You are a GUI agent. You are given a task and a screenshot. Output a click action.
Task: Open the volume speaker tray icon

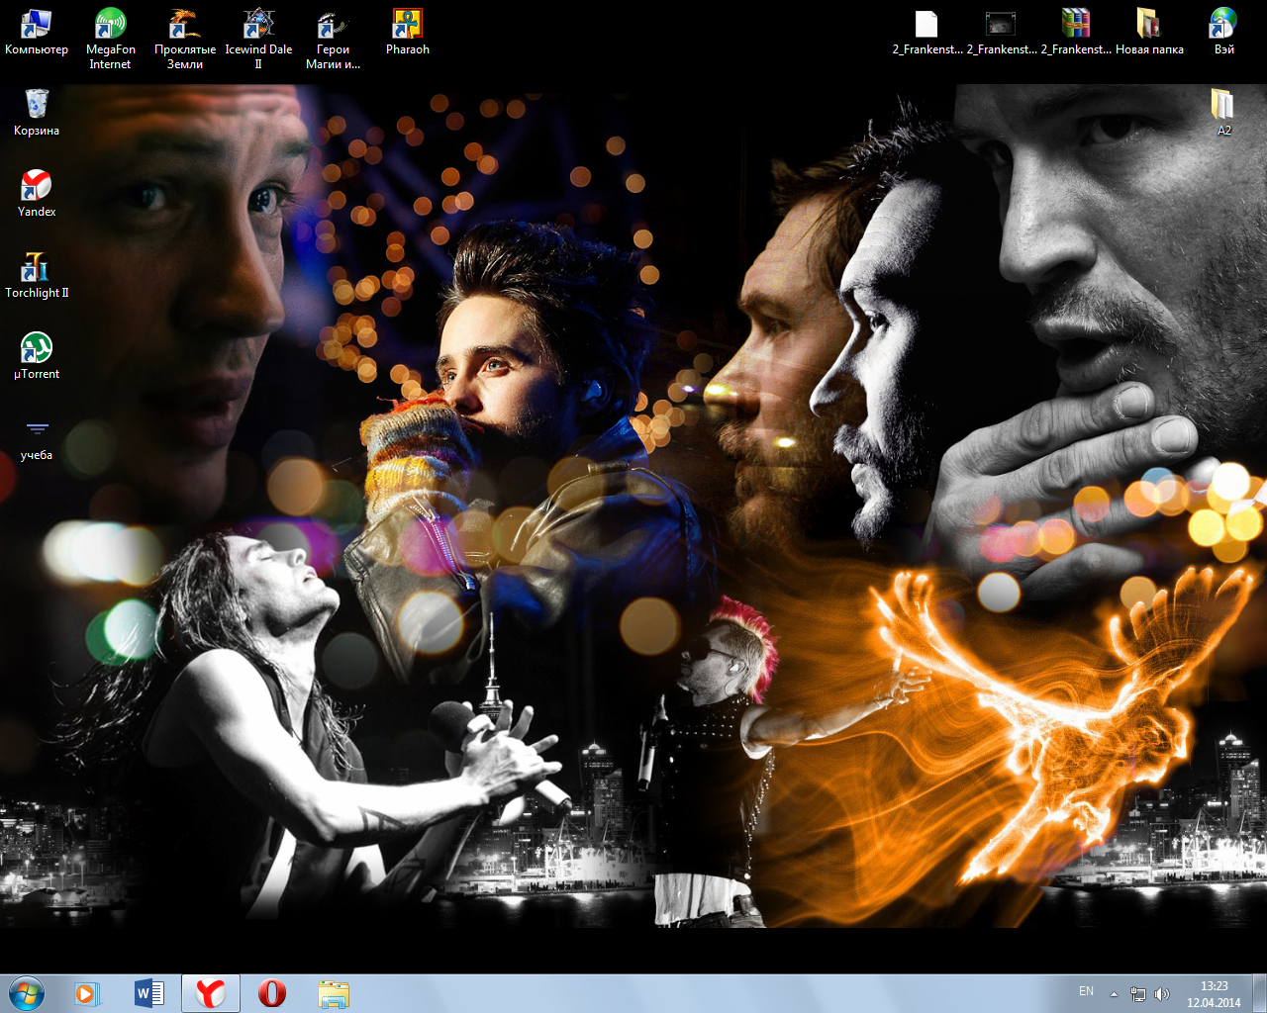[1162, 994]
